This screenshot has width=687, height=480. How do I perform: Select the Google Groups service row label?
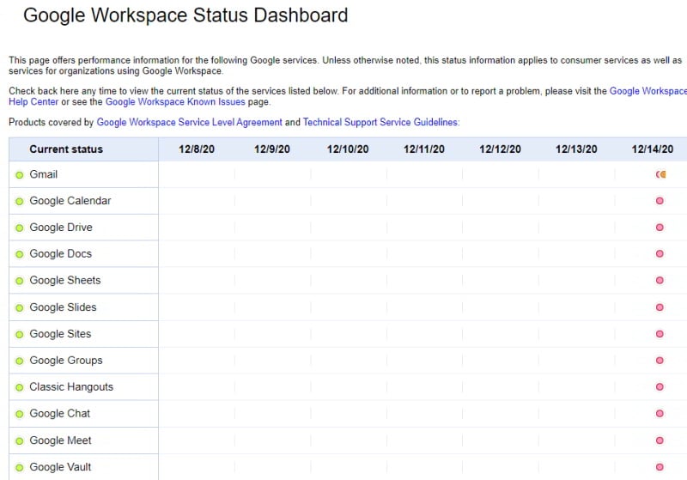tap(66, 361)
